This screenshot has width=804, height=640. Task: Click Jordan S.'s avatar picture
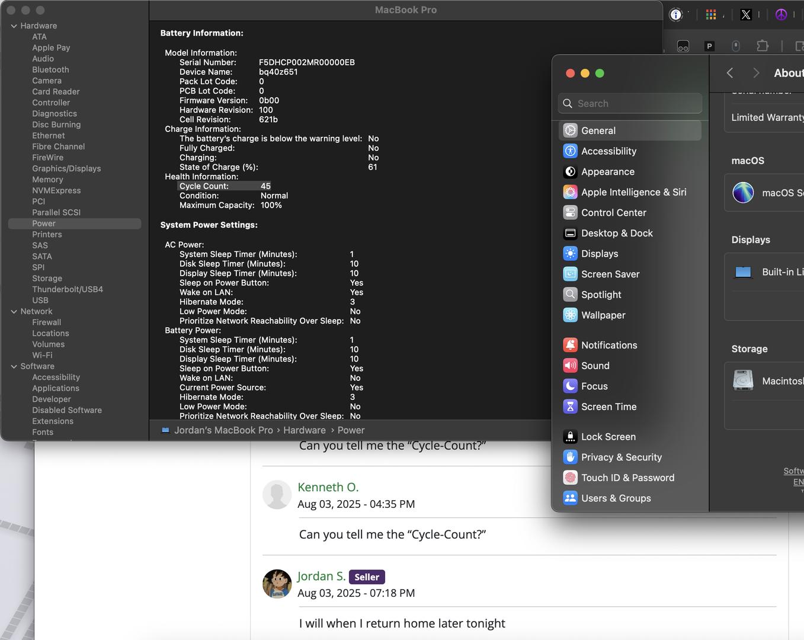pos(277,584)
